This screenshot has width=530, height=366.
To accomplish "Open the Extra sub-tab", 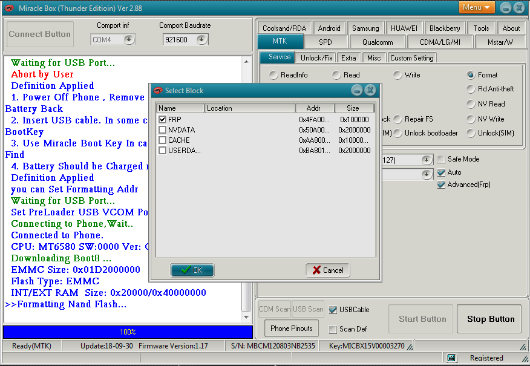I will click(348, 58).
